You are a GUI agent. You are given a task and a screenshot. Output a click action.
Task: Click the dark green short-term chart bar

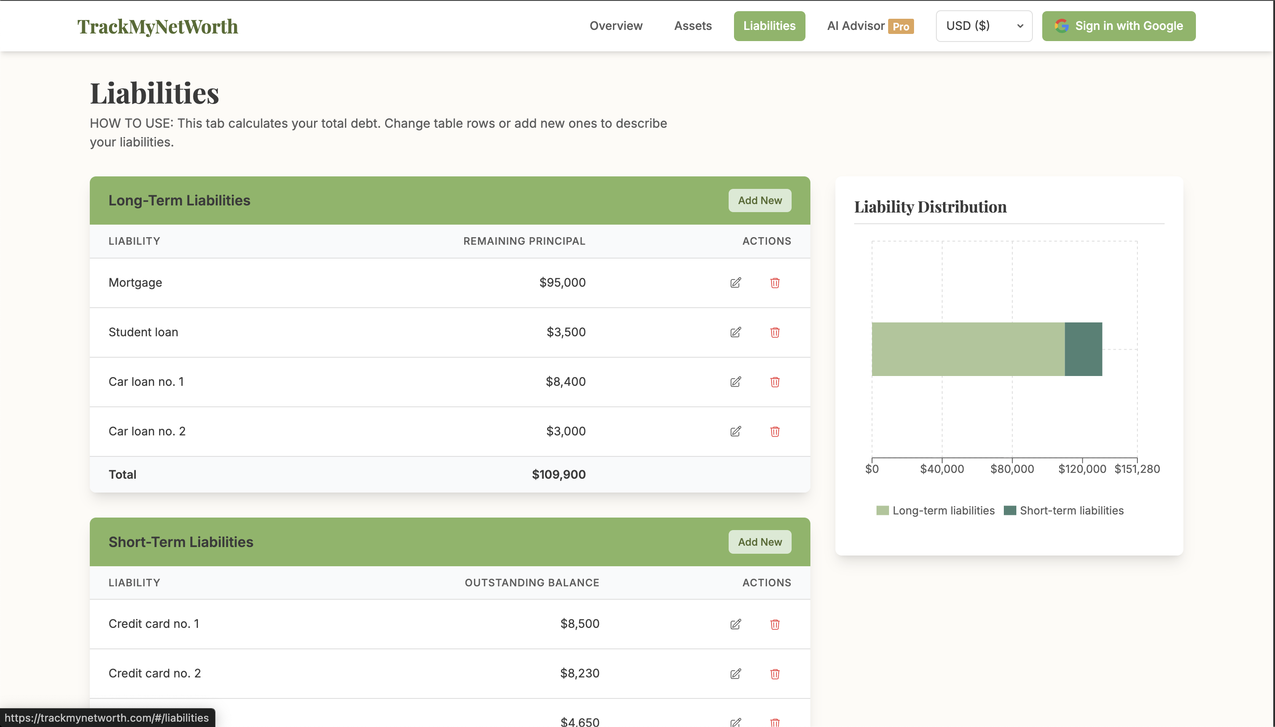[1083, 349]
